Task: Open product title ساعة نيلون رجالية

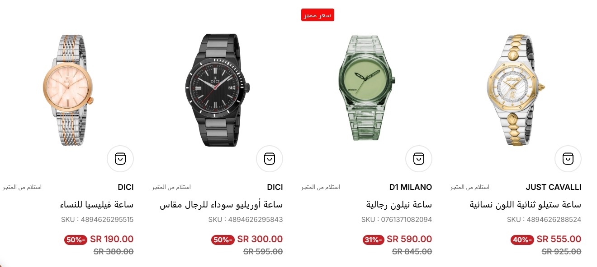Action: point(399,205)
